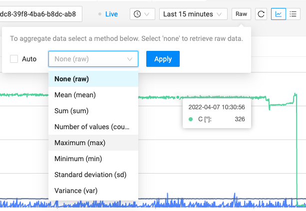Image resolution: width=306 pixels, height=211 pixels.
Task: Toggle the Auto checkbox
Action: 14,59
